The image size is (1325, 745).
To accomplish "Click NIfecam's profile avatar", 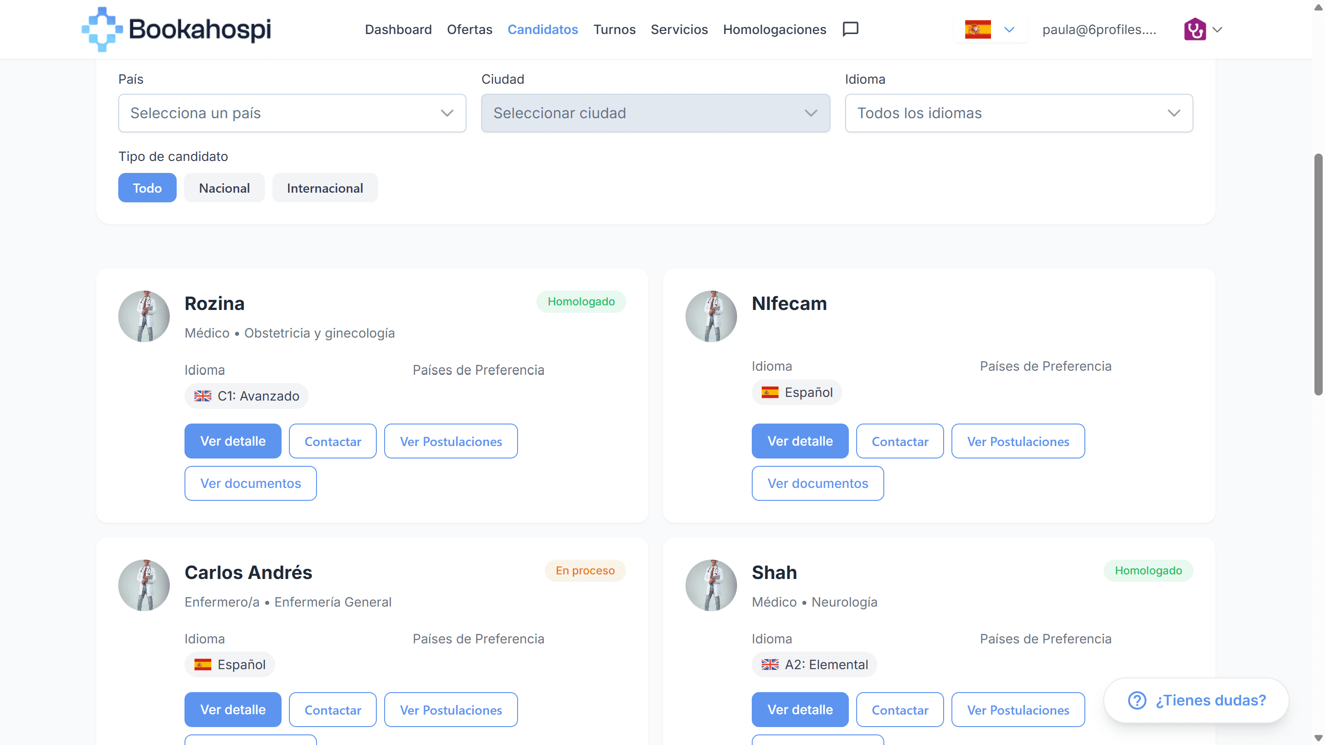I will point(711,316).
